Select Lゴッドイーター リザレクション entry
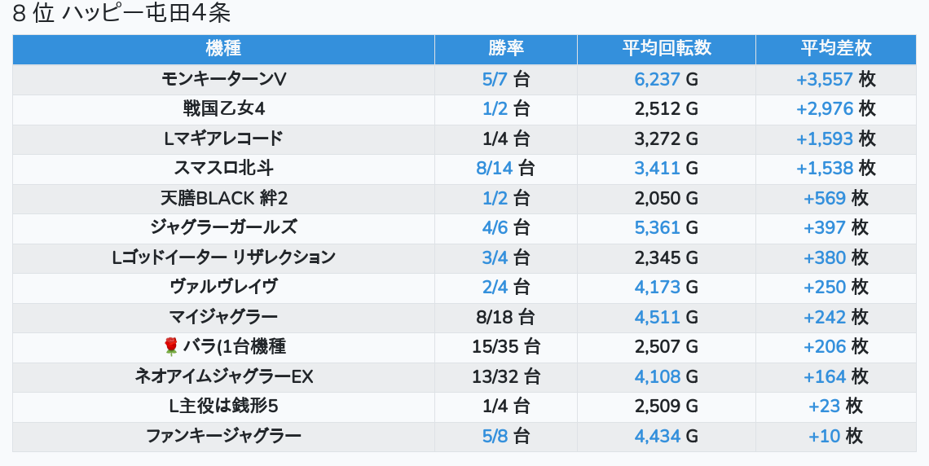This screenshot has height=466, width=929. pos(223,257)
